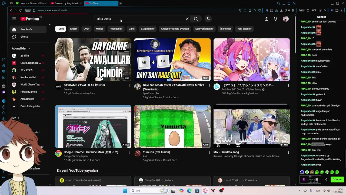The image size is (346, 195).
Task: Open chat settings gear in Kick chat
Action: [326, 180]
